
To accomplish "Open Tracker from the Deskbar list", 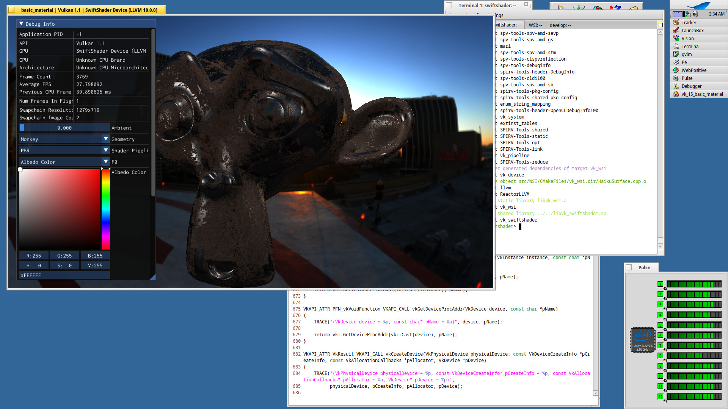I will [699, 22].
